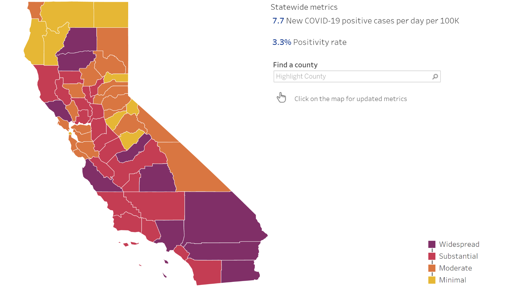Click the hand pointer instruction icon

click(x=282, y=98)
